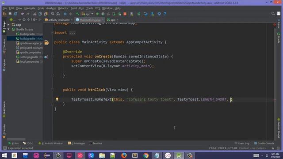Screen dimensions: 283x159
Task: Expand the app folder in project tree
Action: 8,25
